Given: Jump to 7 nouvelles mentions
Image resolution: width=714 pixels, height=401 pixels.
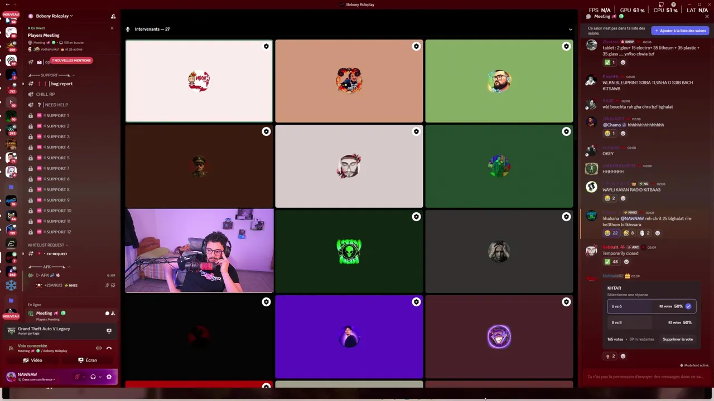Looking at the screenshot, I should point(71,60).
